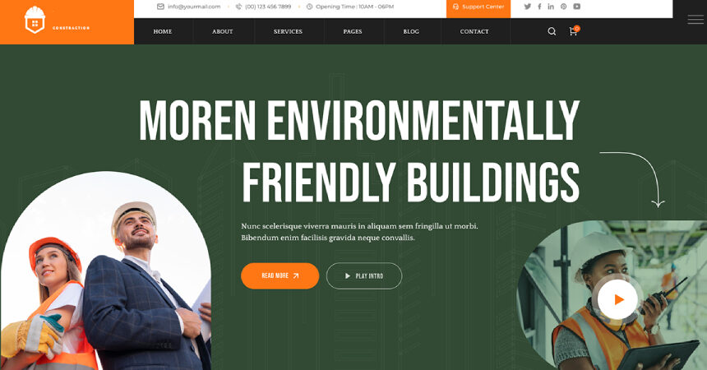
Task: Go to the CONTACT page
Action: pos(474,31)
